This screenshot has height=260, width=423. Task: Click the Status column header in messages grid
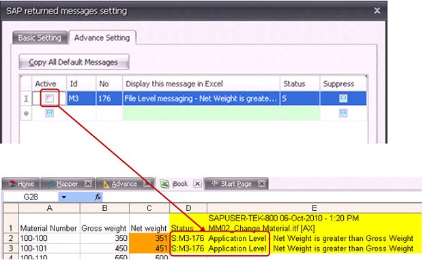(300, 84)
